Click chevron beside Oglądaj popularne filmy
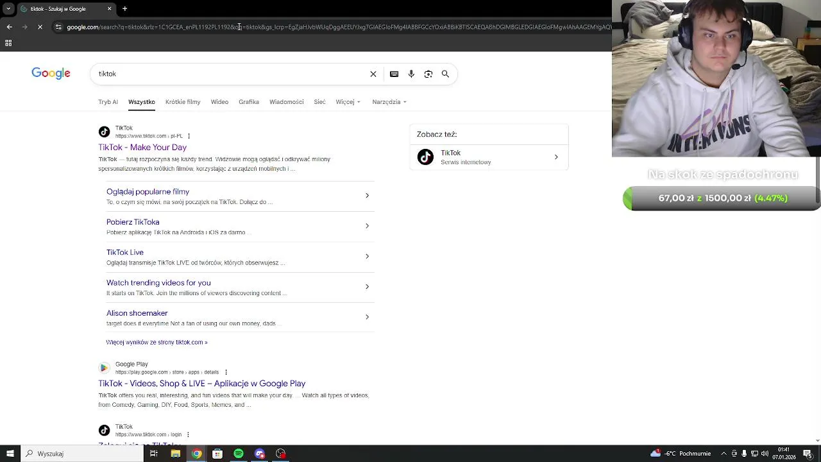This screenshot has width=821, height=462. pyautogui.click(x=367, y=196)
